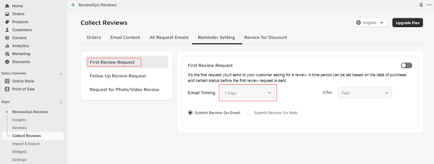Click the Upgrade Plan button

(408, 23)
